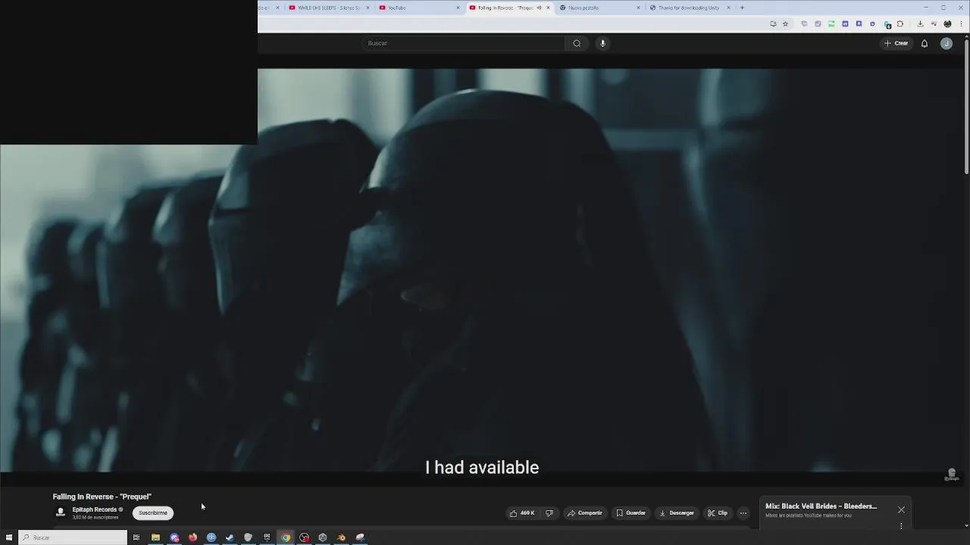This screenshot has width=970, height=545.
Task: Open the account avatar menu
Action: (x=946, y=43)
